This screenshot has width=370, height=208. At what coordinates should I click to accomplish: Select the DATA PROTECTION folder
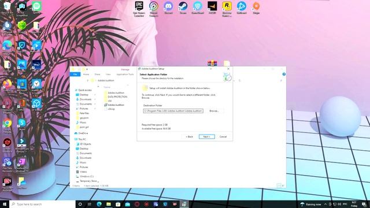coord(116,96)
